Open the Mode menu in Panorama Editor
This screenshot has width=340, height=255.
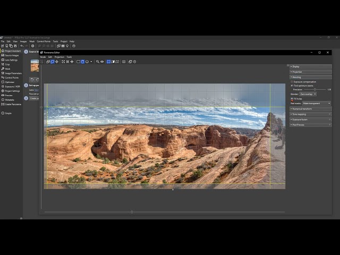pos(43,57)
